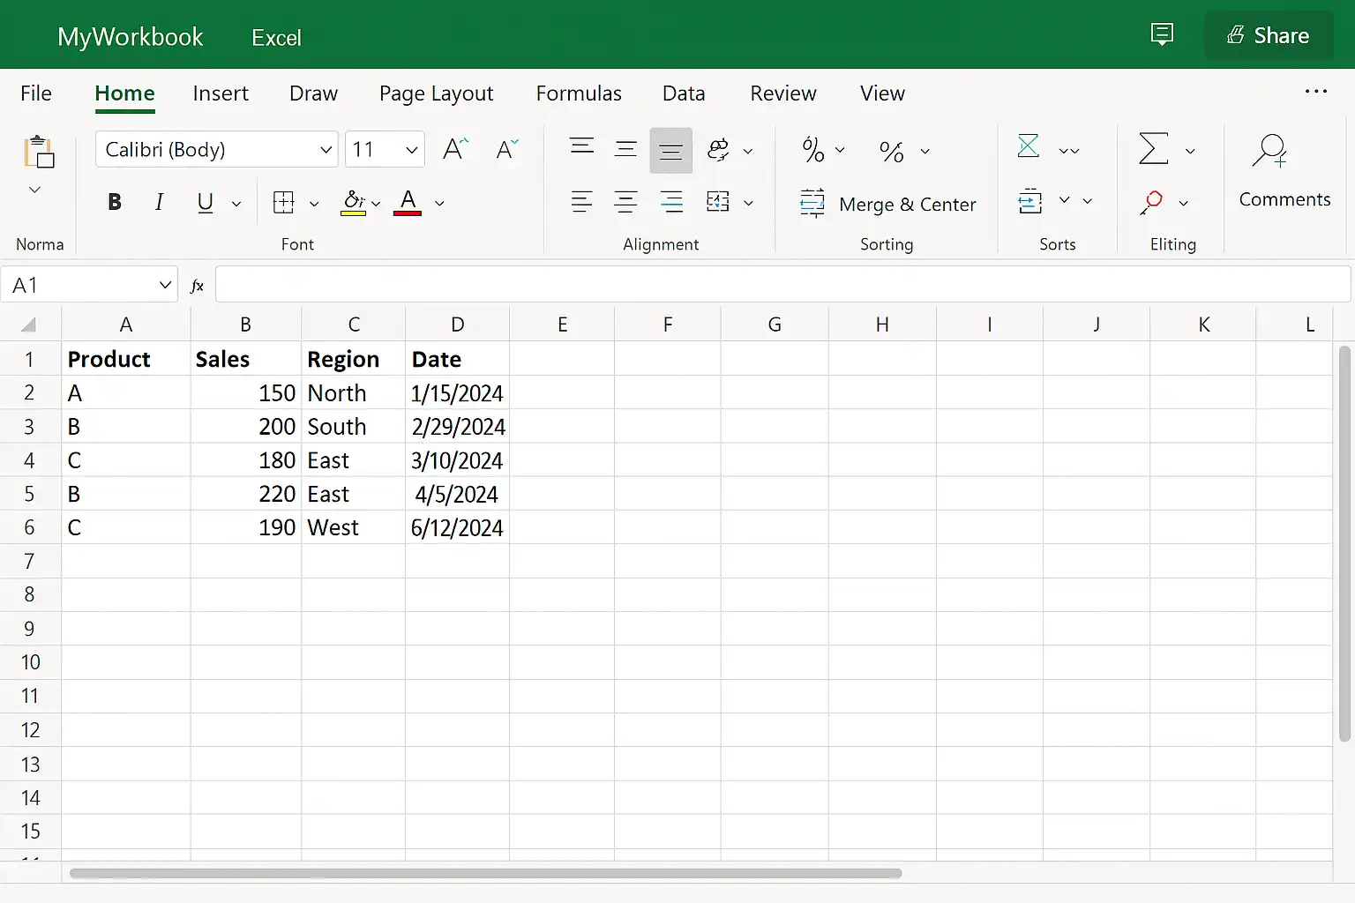Toggle the highlighted bottom align button
This screenshot has width=1355, height=903.
670,150
